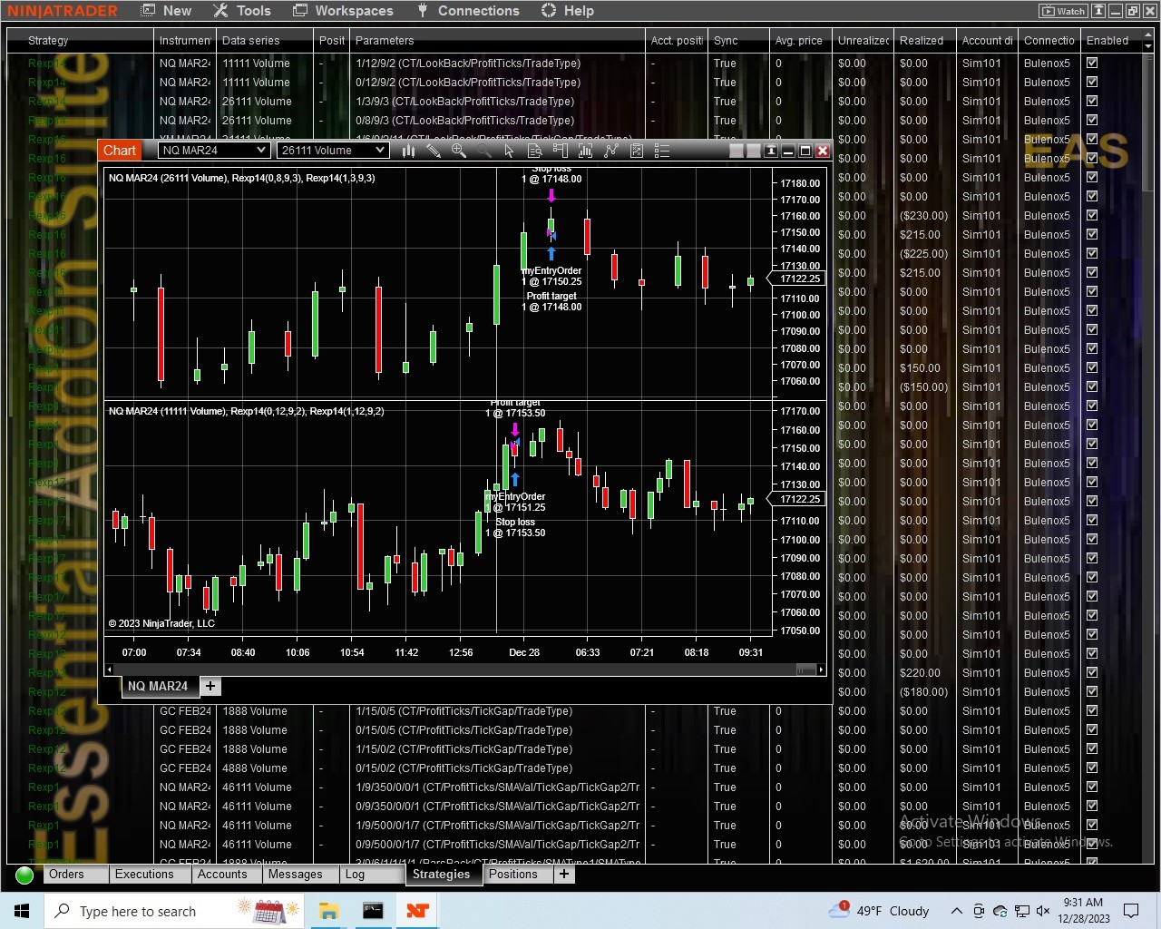Activate the zoom in magnifier on chart

[459, 151]
